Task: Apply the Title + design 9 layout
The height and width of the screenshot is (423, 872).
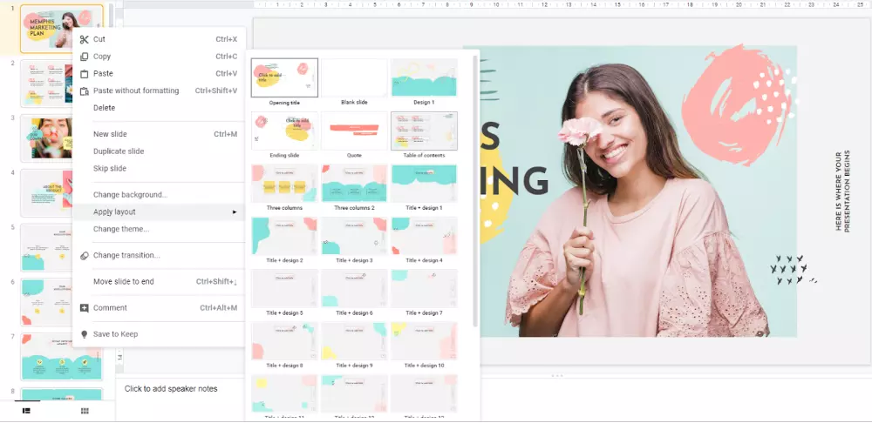Action: coord(354,341)
